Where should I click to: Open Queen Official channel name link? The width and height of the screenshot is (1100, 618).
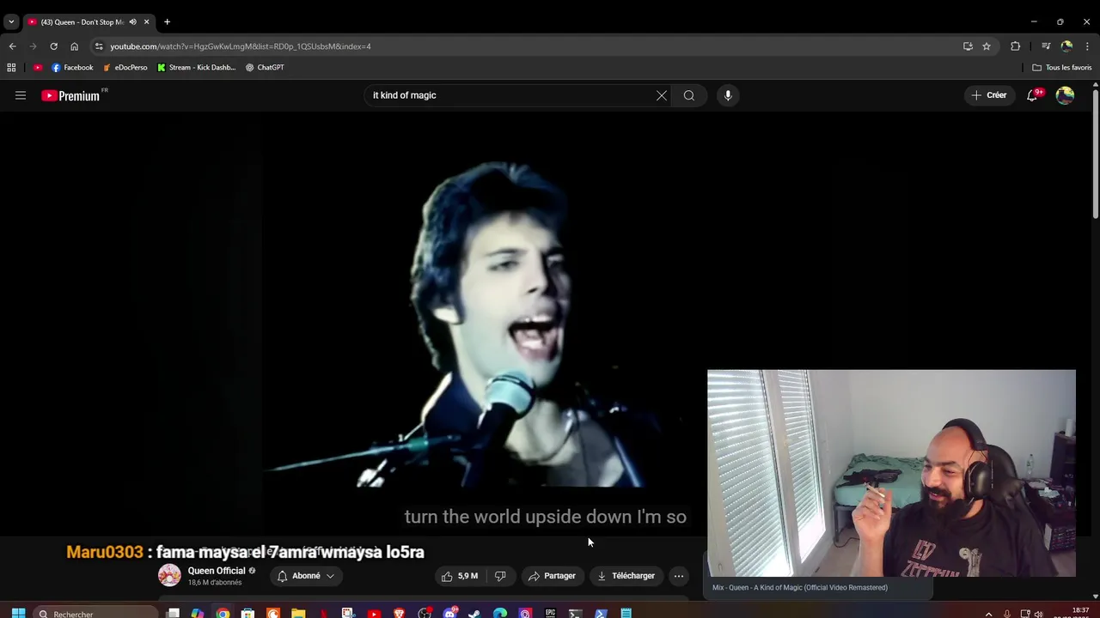pyautogui.click(x=217, y=571)
